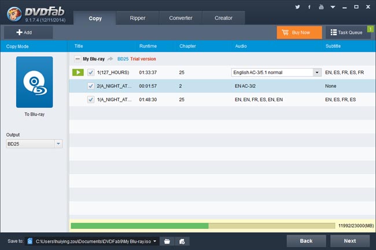This screenshot has width=376, height=250.
Task: Switch to the Ripper tab
Action: click(x=138, y=18)
